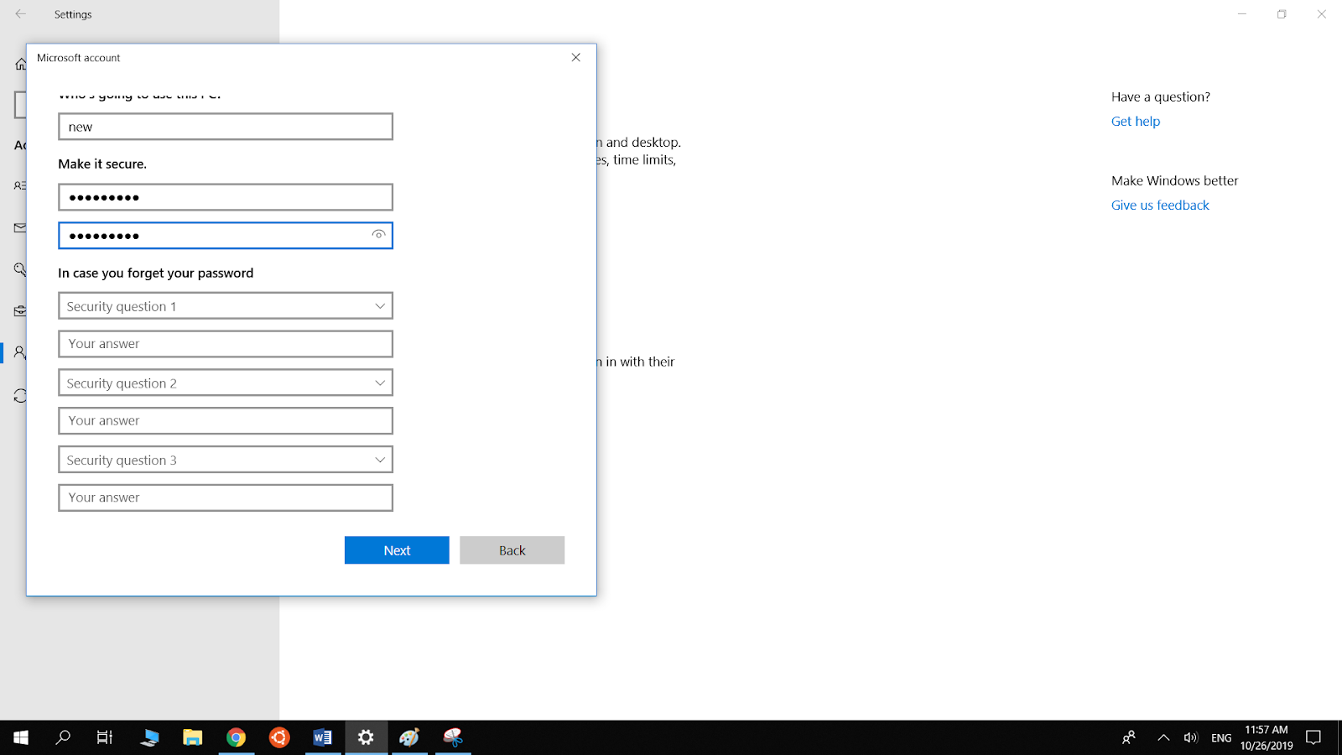
Task: Open the People icon in system tray
Action: (1129, 737)
